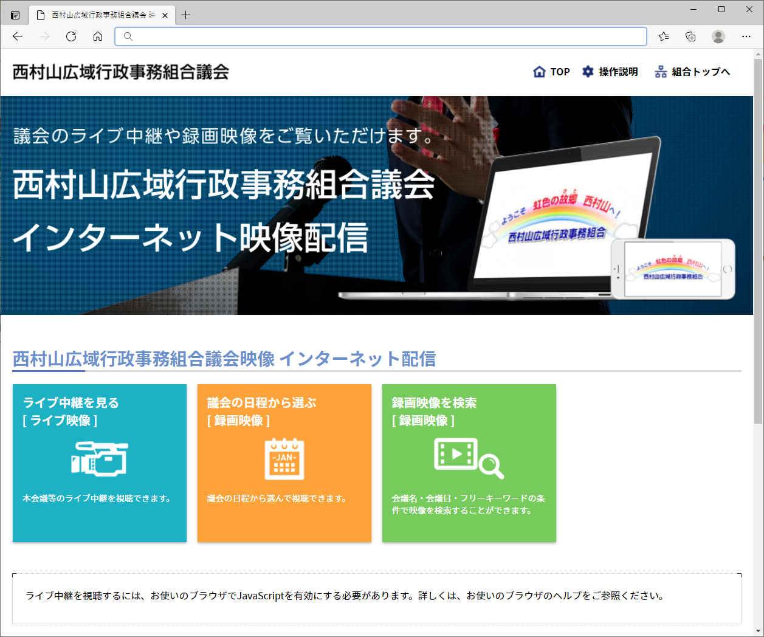Open ライブ中継を見る tile heading
The height and width of the screenshot is (637, 764).
71,402
